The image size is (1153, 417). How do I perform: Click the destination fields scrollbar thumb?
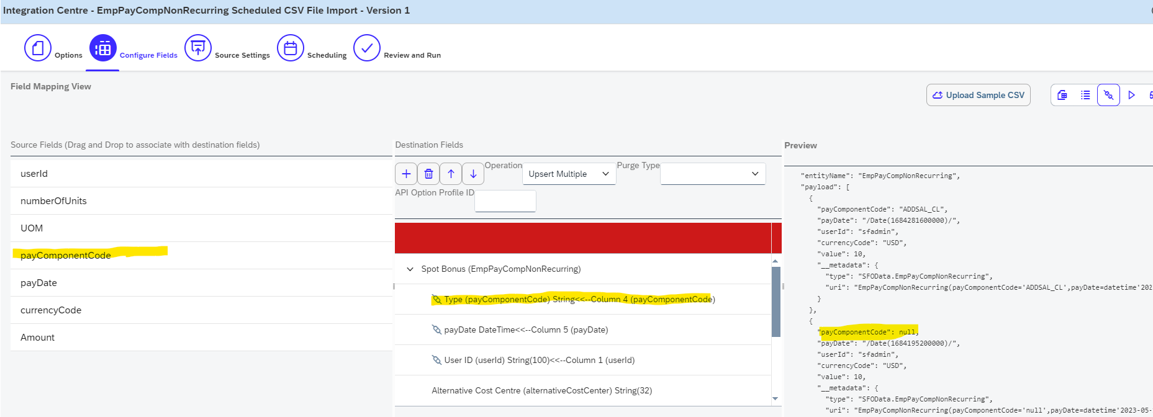pos(776,302)
